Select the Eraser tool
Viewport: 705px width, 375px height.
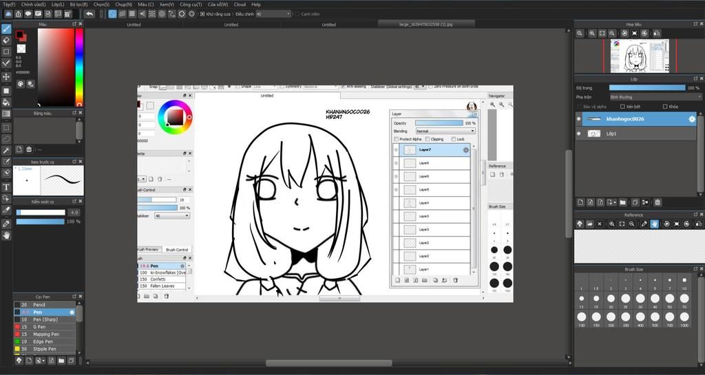(x=6, y=41)
